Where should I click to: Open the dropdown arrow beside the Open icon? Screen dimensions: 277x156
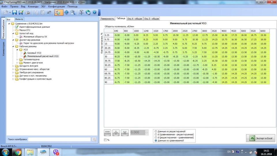coord(10,12)
